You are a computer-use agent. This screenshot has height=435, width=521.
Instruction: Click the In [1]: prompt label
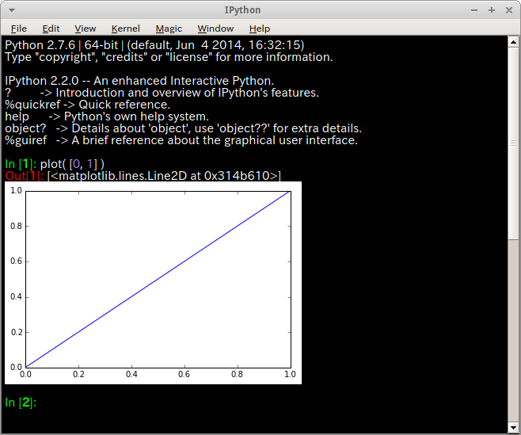click(21, 164)
